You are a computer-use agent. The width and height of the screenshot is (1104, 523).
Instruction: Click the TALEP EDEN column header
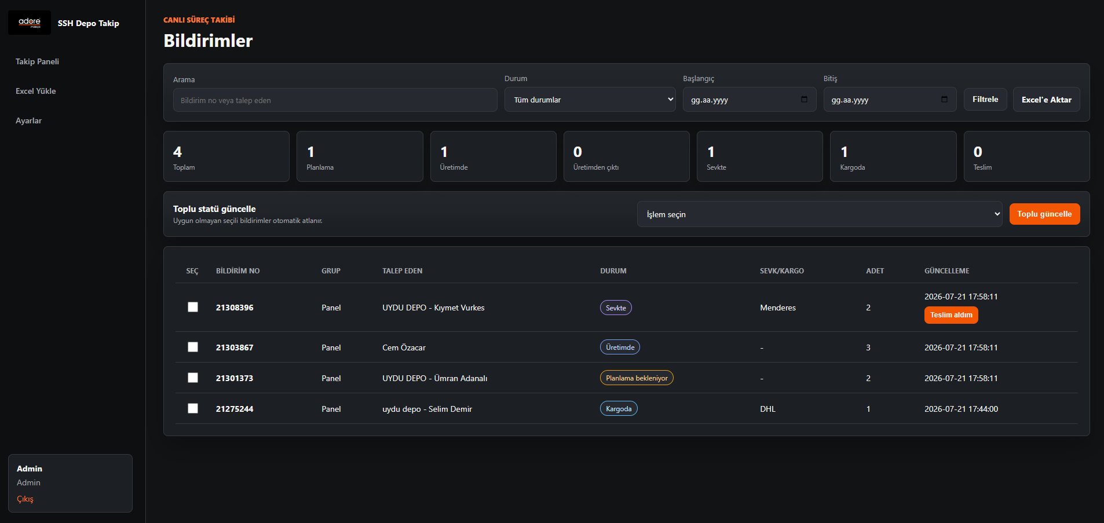[x=402, y=270]
